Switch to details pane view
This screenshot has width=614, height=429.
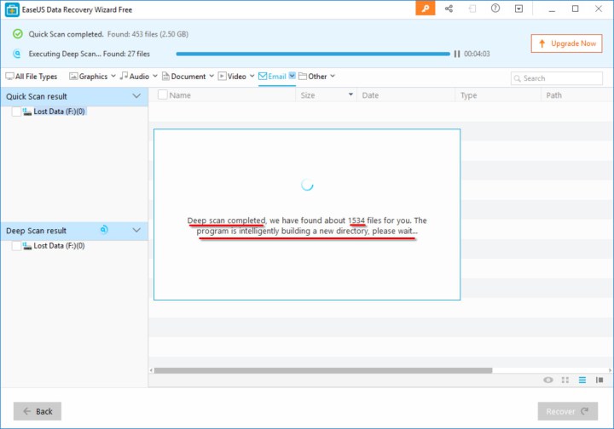point(600,380)
